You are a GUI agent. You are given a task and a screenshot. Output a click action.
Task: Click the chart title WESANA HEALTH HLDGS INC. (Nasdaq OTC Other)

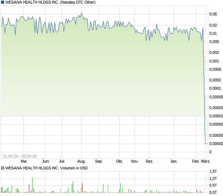point(50,2)
